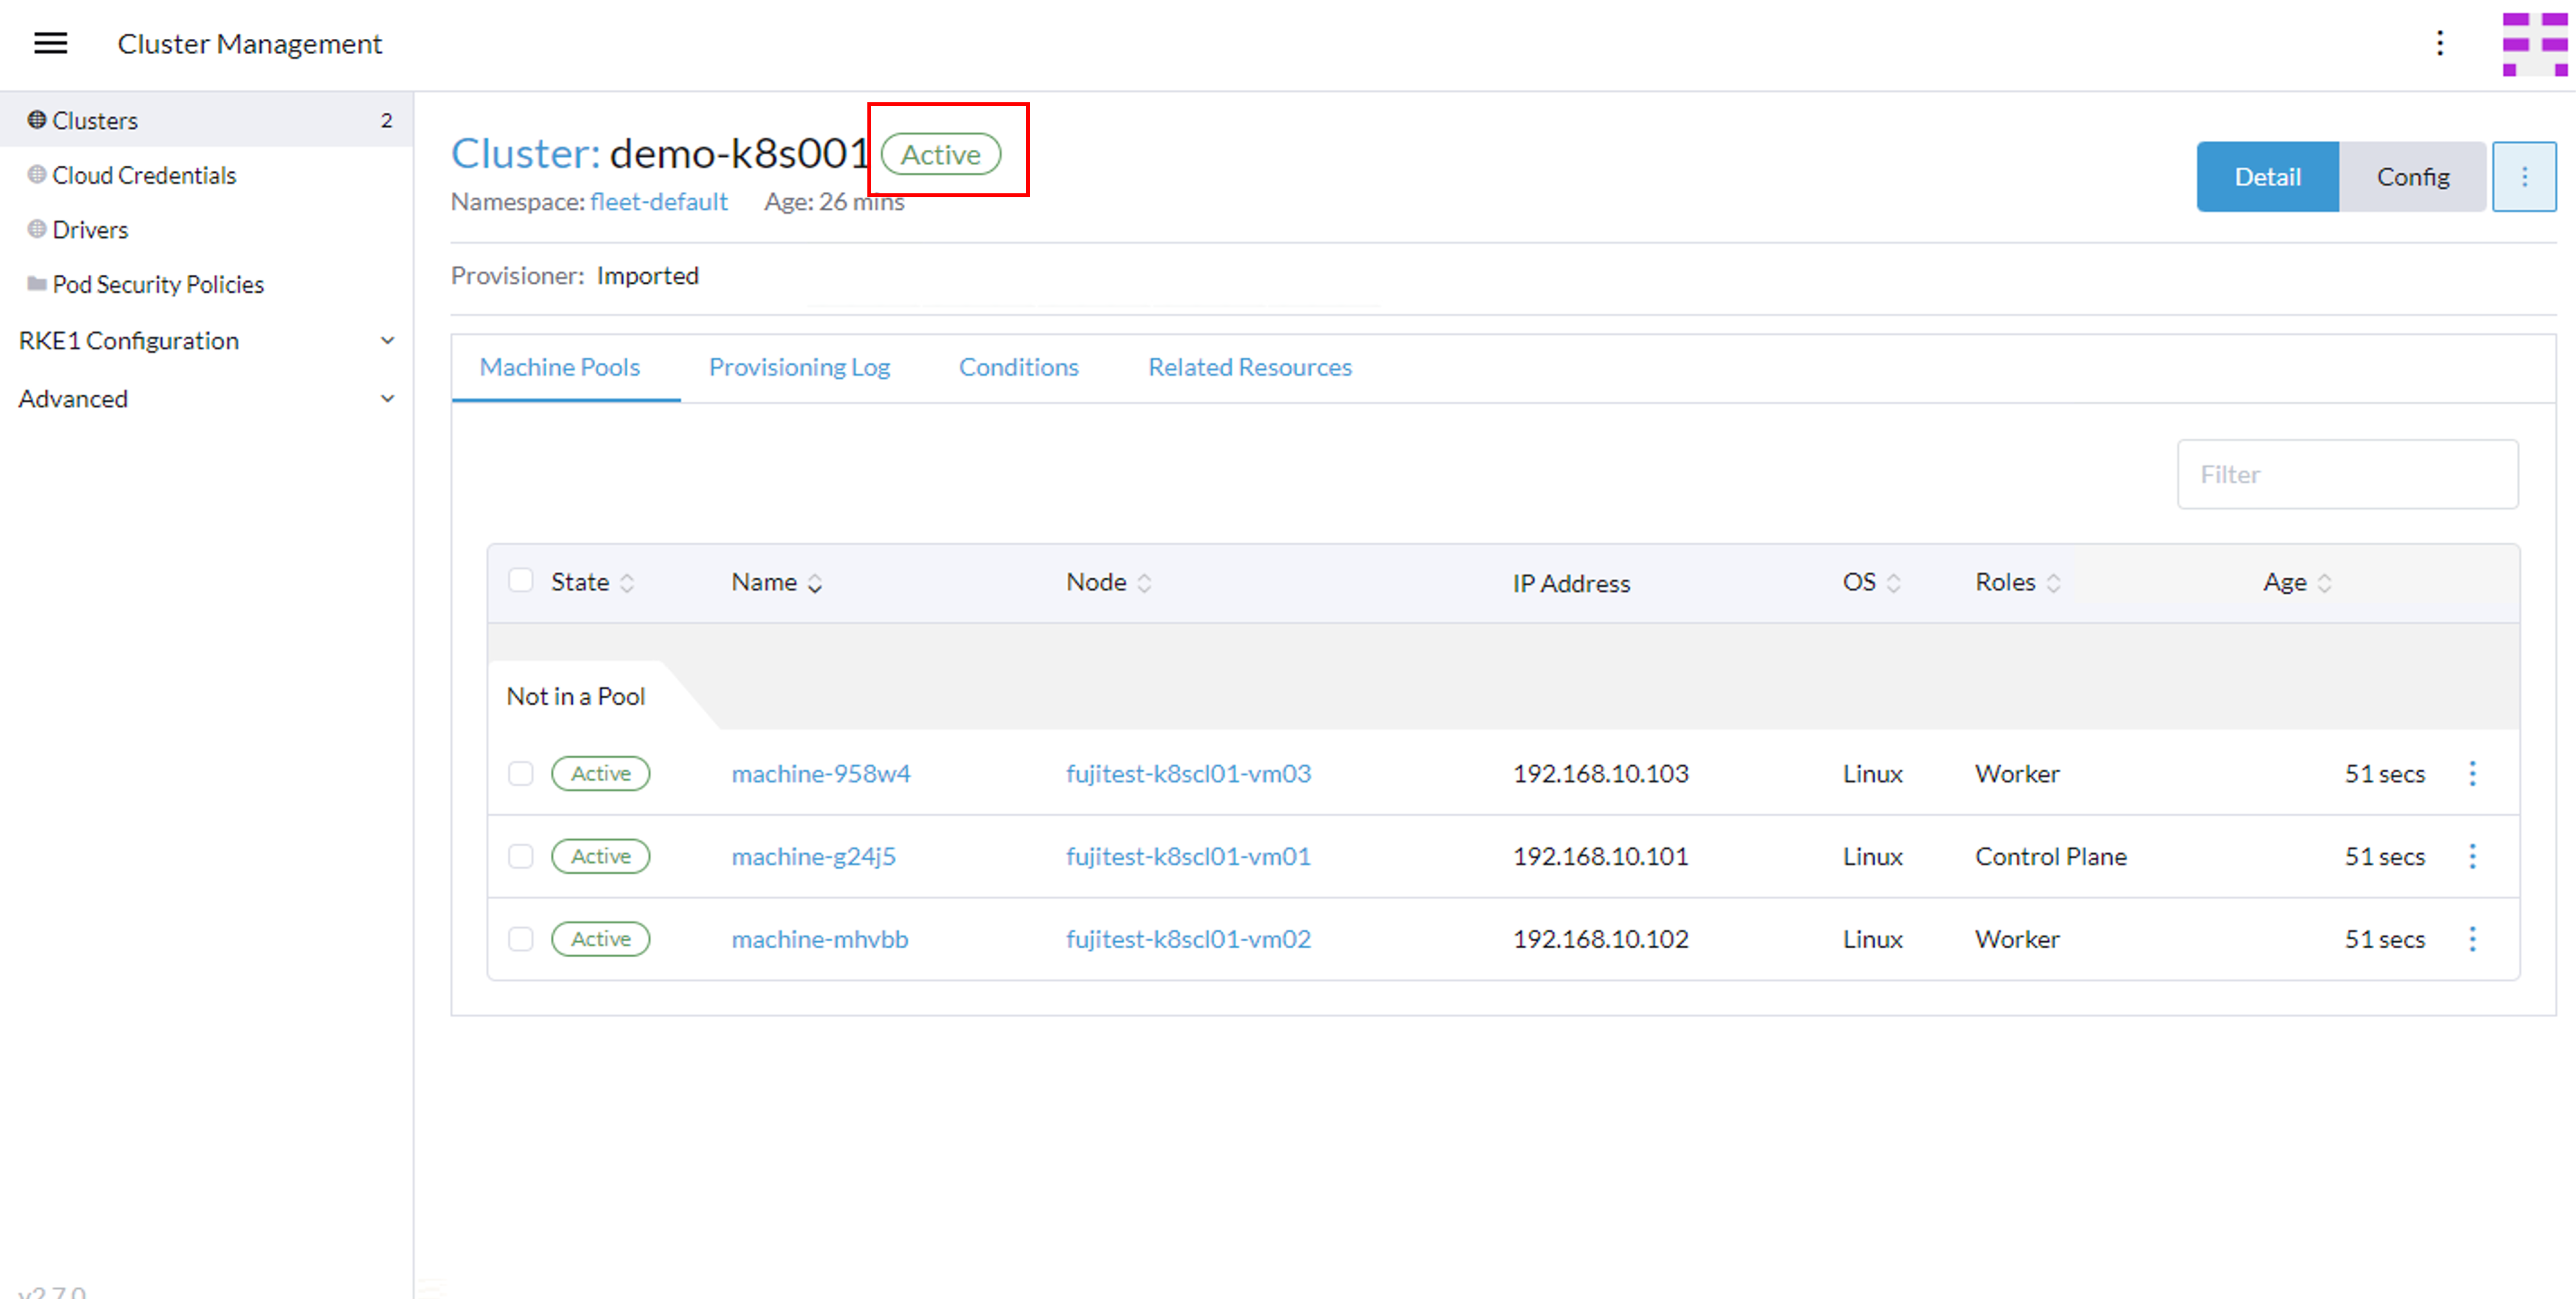Click the Cluster: breadcrumb link

(x=525, y=154)
